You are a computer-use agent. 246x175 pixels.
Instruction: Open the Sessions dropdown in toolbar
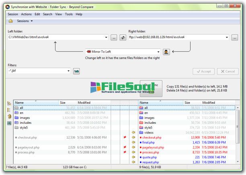(25, 21)
